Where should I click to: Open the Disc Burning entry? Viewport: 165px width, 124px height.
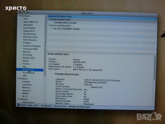29,34
